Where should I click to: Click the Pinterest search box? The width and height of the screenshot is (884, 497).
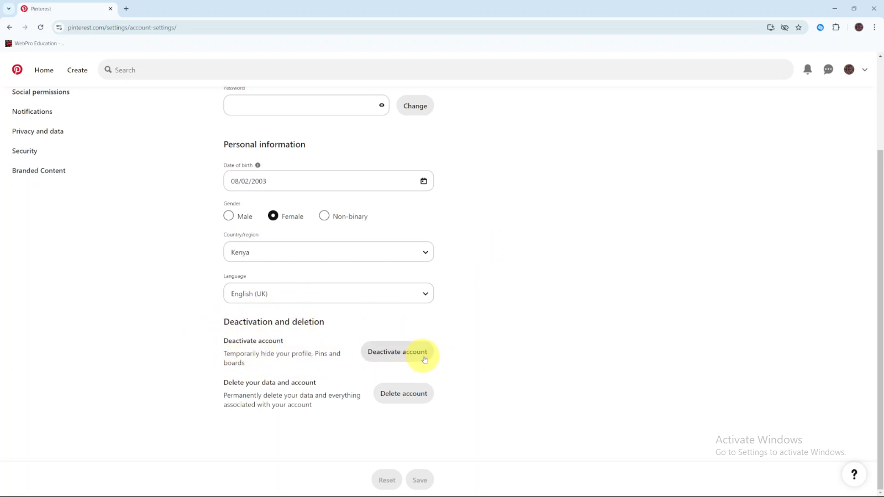click(445, 70)
